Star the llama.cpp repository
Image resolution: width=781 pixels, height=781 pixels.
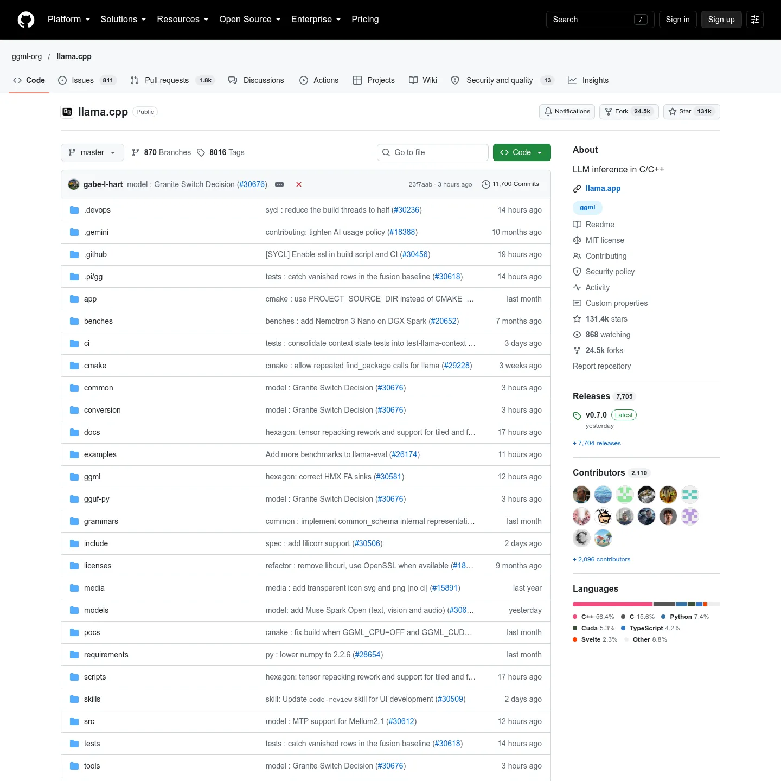(x=692, y=112)
